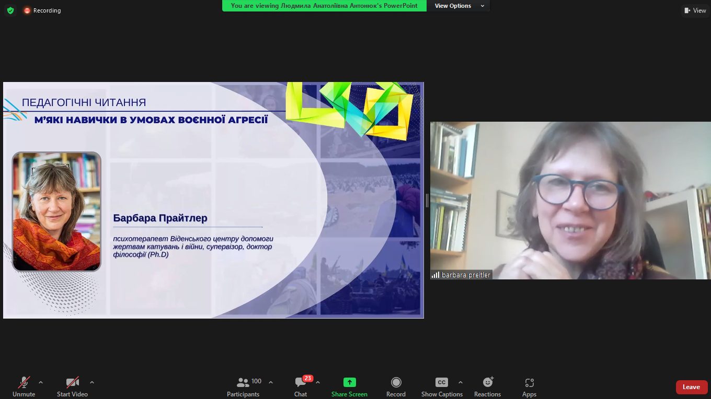Image resolution: width=711 pixels, height=399 pixels.
Task: Open the Reactions menu
Action: (488, 386)
